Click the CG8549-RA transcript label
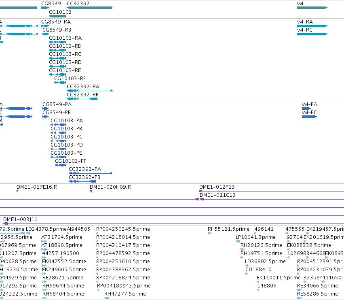This screenshot has width=344, height=300. (x=56, y=22)
